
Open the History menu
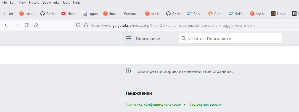(x=34, y=2)
